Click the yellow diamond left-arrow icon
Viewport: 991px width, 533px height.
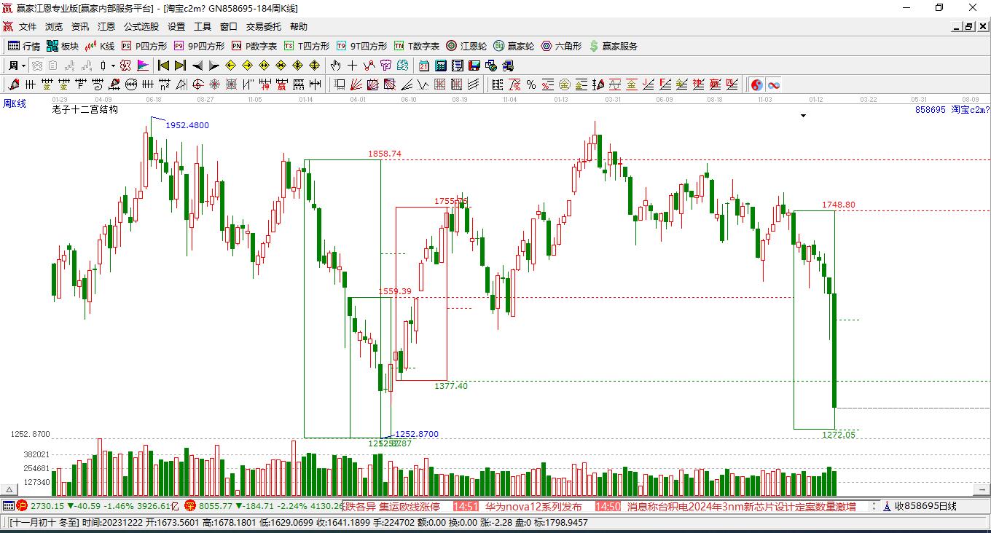pos(230,66)
